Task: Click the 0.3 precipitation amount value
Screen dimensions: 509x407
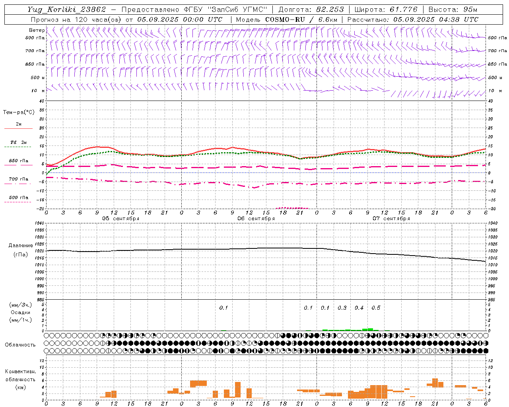Action: point(342,308)
